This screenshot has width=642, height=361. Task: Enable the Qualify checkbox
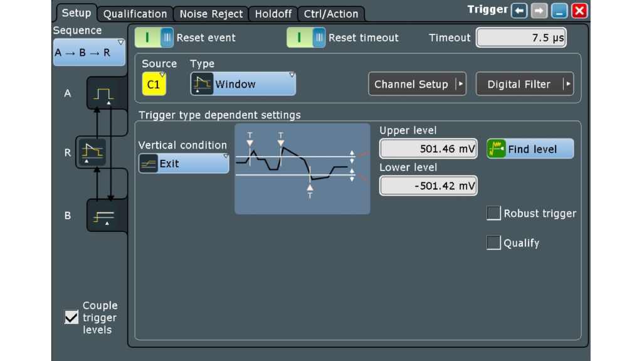click(x=493, y=243)
